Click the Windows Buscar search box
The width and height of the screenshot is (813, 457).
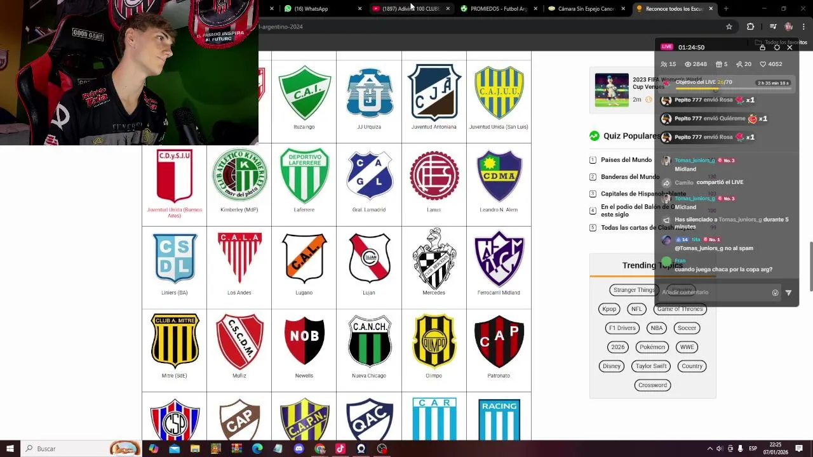click(x=83, y=449)
